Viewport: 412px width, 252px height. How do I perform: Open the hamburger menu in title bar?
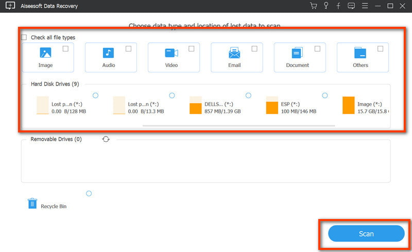(x=365, y=6)
